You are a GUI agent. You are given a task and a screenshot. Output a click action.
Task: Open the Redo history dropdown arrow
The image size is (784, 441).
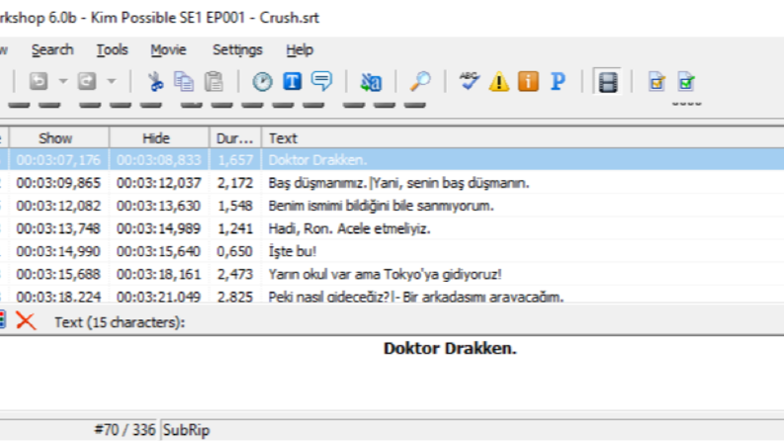[112, 81]
